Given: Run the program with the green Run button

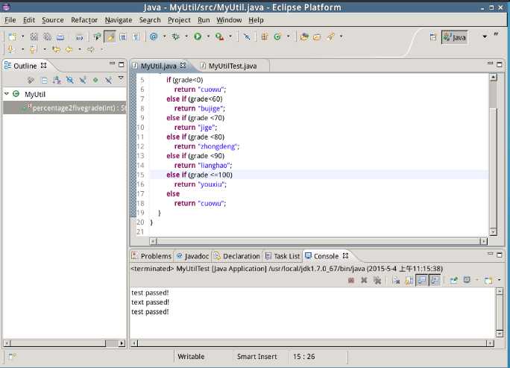Looking at the screenshot, I should tap(198, 37).
